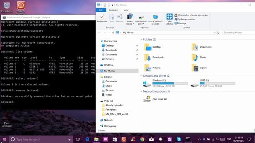Launch Microsoft Edge from taskbar
Image resolution: width=255 pixels, height=143 pixels.
[87, 139]
